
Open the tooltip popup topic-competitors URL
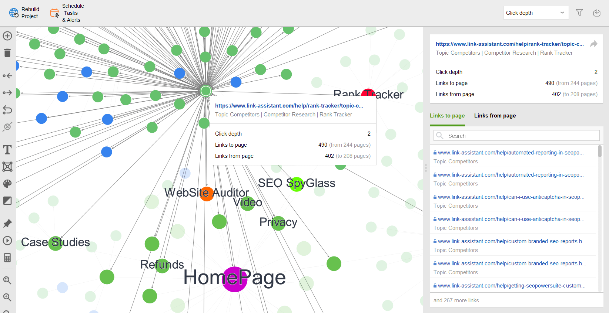tap(289, 106)
